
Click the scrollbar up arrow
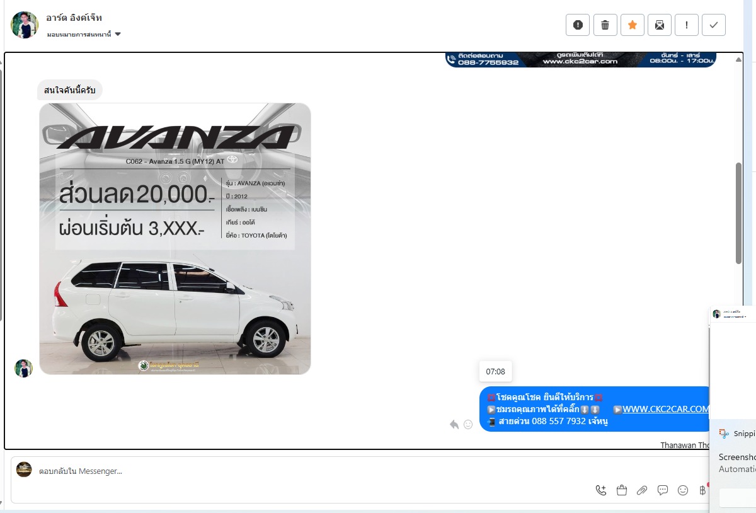[x=738, y=59]
